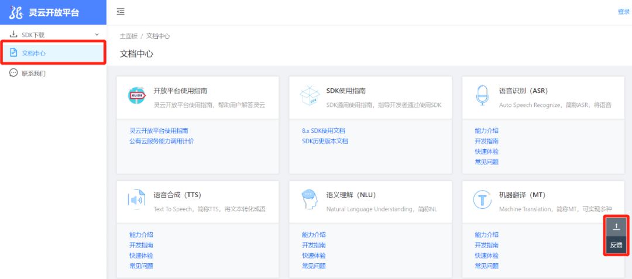The height and width of the screenshot is (279, 632).
Task: Open 联系我们 in the sidebar
Action: coord(53,73)
